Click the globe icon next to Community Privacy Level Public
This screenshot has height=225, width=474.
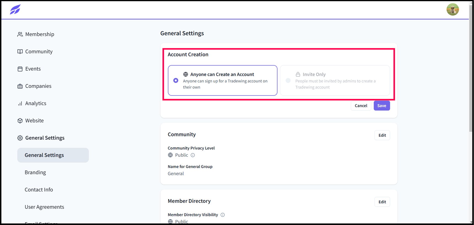(x=170, y=155)
